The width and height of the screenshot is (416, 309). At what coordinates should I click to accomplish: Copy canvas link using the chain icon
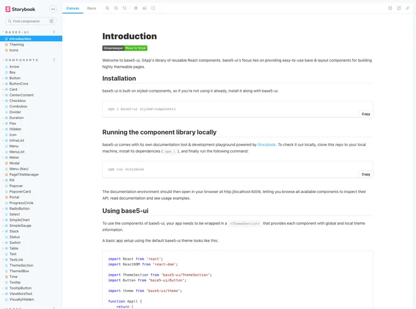408,8
